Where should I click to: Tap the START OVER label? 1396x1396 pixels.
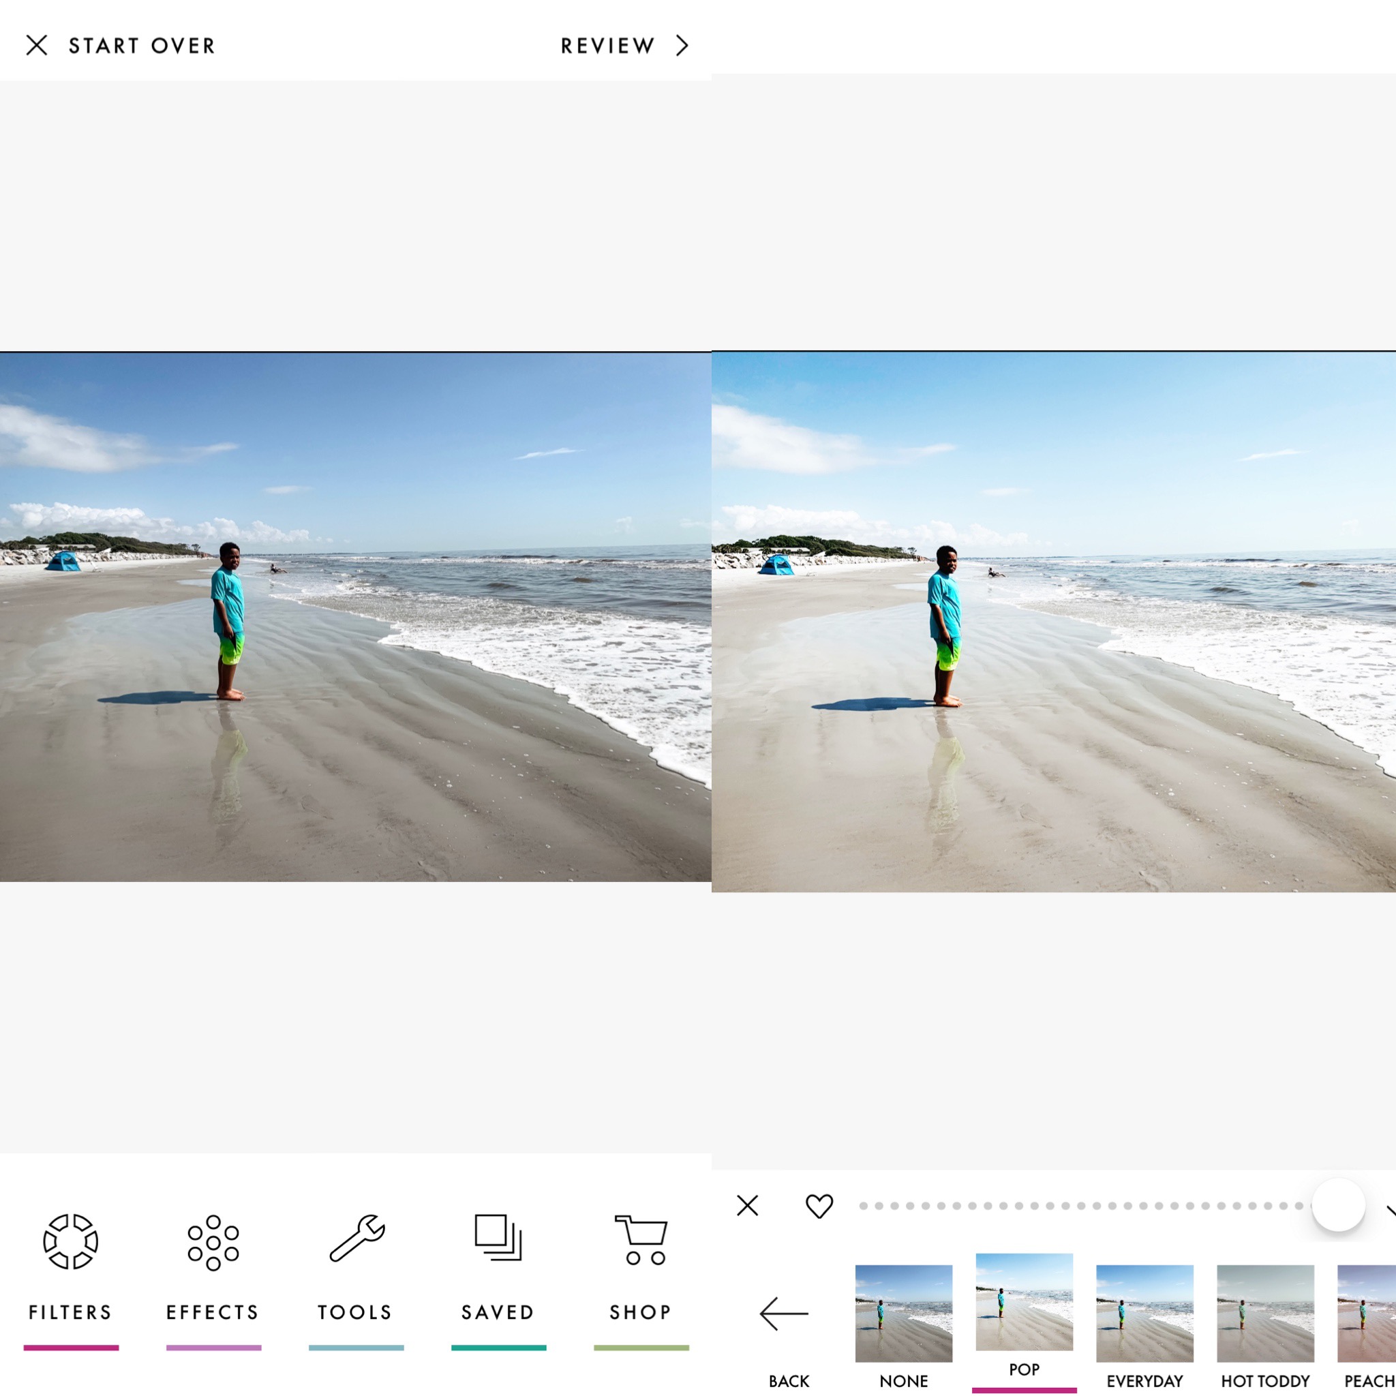click(x=142, y=46)
